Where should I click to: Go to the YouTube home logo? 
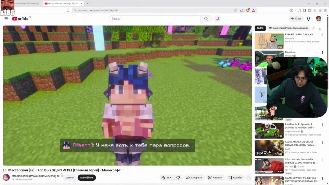click(20, 19)
